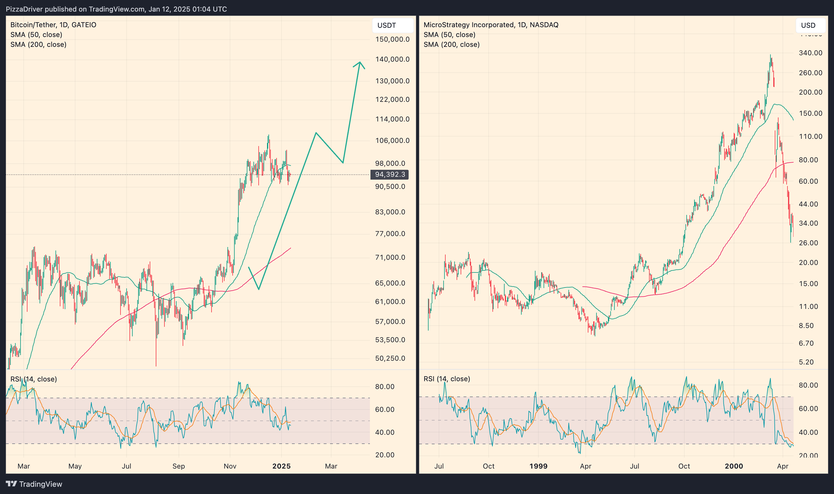Click the 140,000.0 price axis label
This screenshot has width=834, height=494.
[x=392, y=59]
